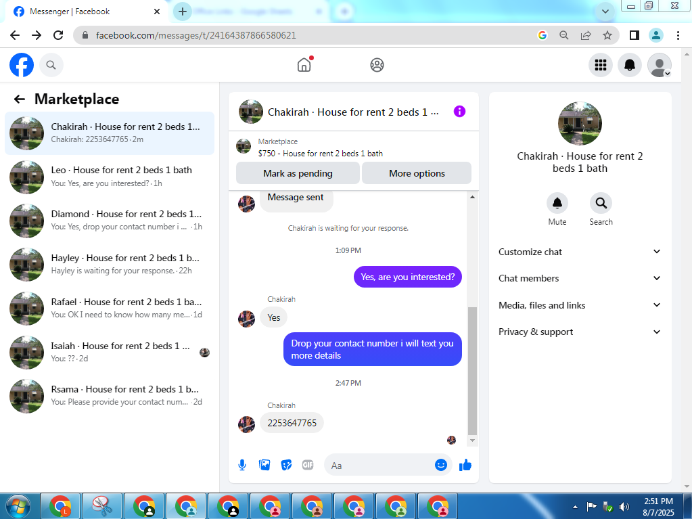Open Rafael conversation in the list

(110, 308)
